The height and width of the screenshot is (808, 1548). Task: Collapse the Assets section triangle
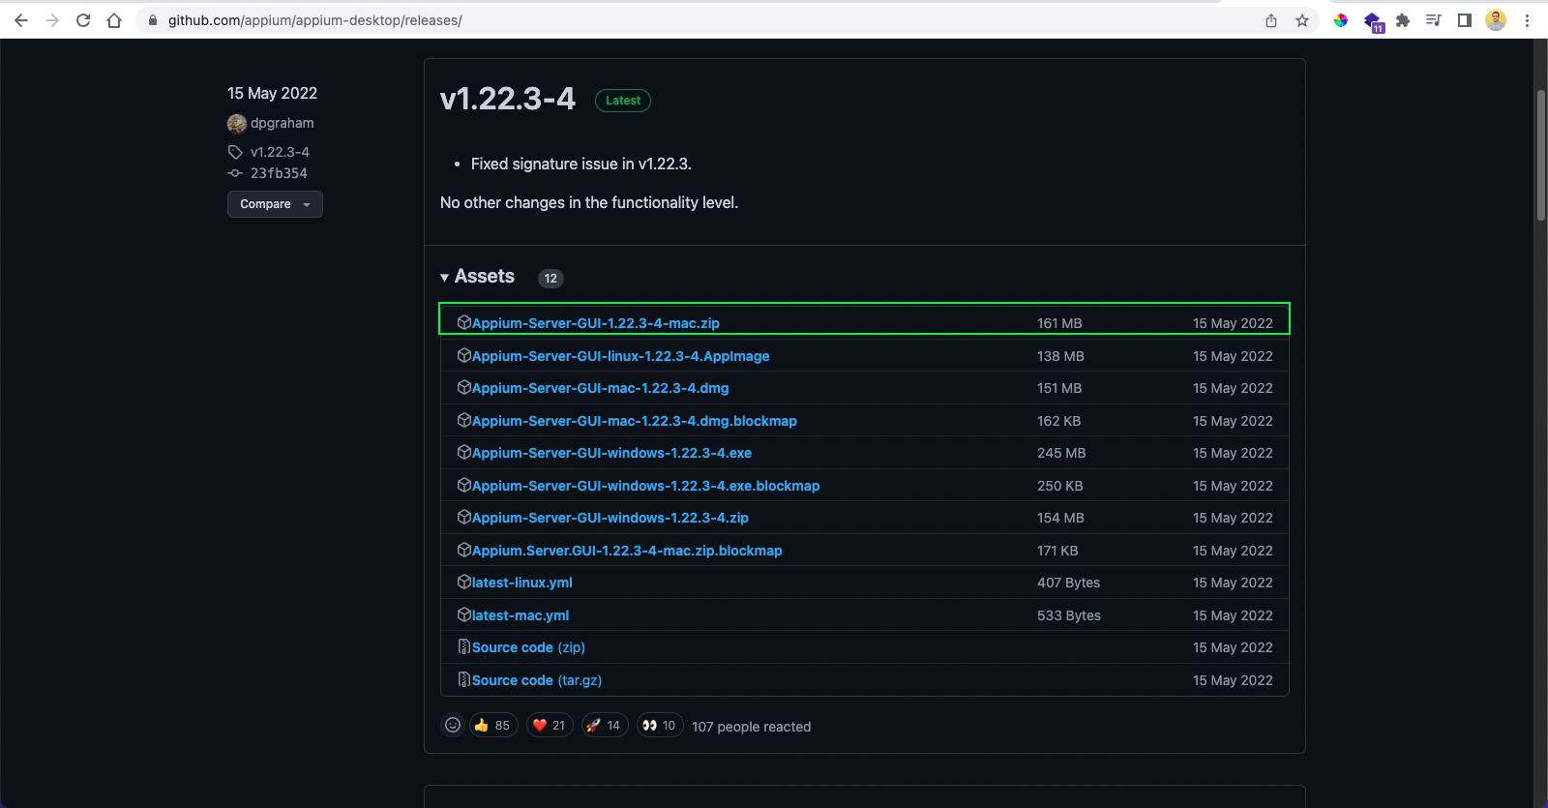click(444, 278)
